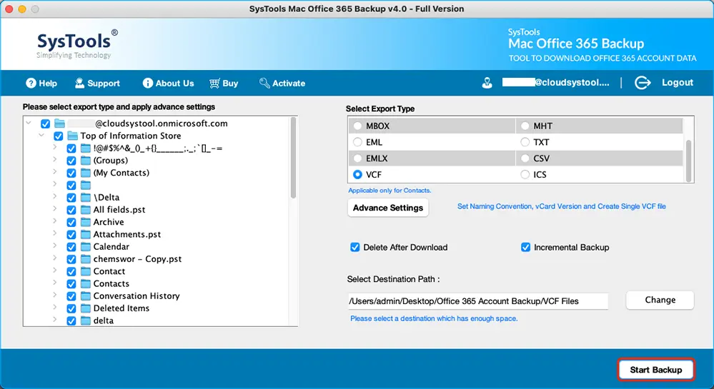714x389 pixels.
Task: Click the naming convention and vCard link text
Action: click(562, 206)
